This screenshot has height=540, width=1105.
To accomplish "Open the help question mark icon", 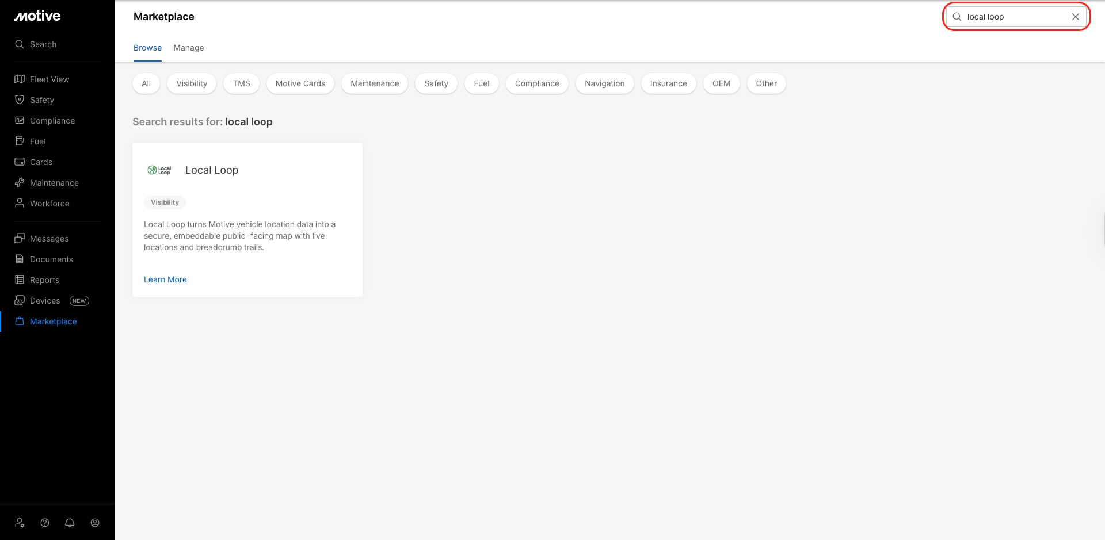I will tap(45, 523).
